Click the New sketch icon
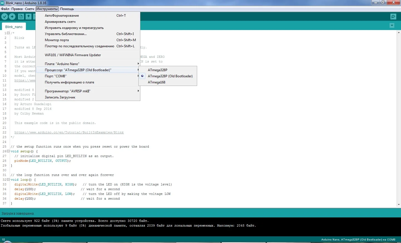The width and height of the screenshot is (401, 243). 21,17
